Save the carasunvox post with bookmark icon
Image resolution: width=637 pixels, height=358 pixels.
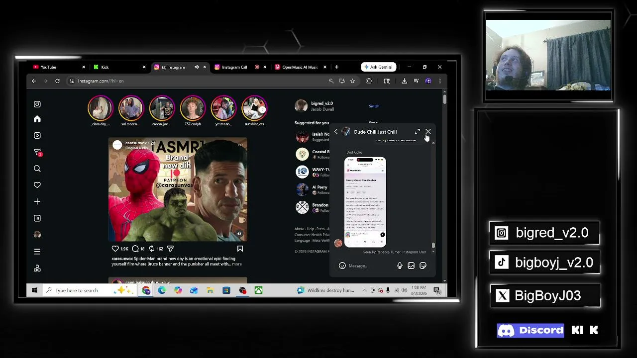click(x=240, y=249)
